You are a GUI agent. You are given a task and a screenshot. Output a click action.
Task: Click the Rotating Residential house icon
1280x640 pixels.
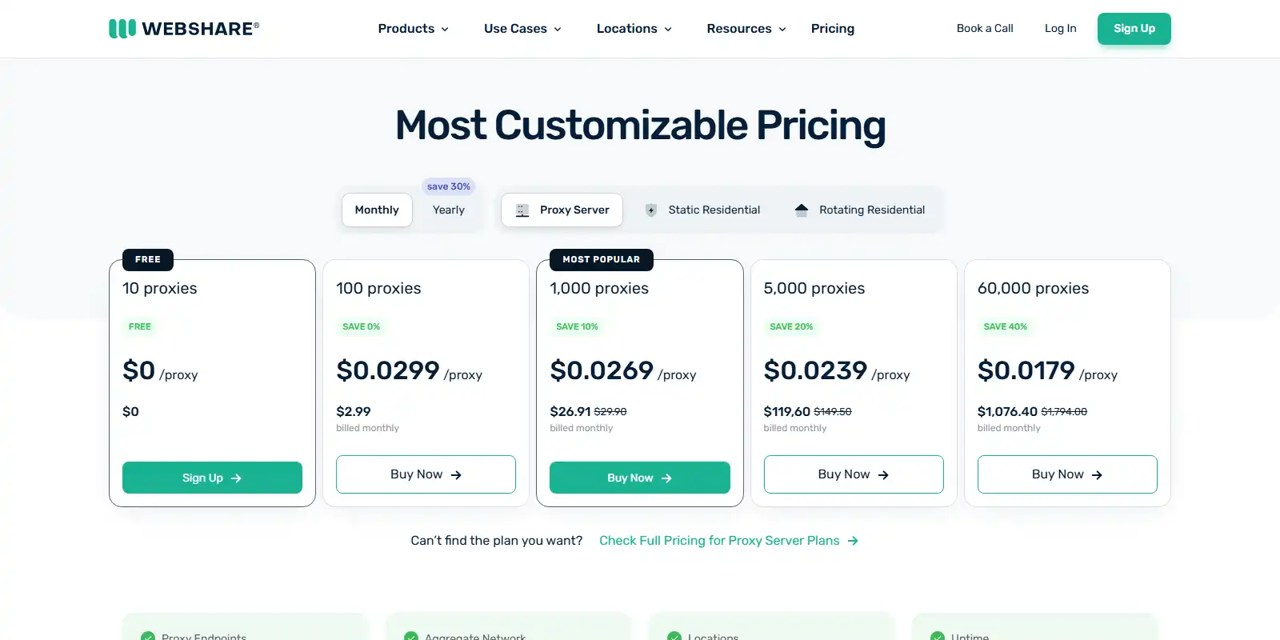tap(802, 210)
